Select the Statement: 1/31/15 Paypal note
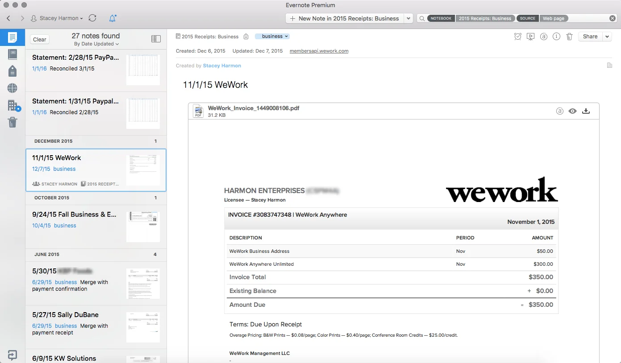621x363 pixels. point(96,114)
